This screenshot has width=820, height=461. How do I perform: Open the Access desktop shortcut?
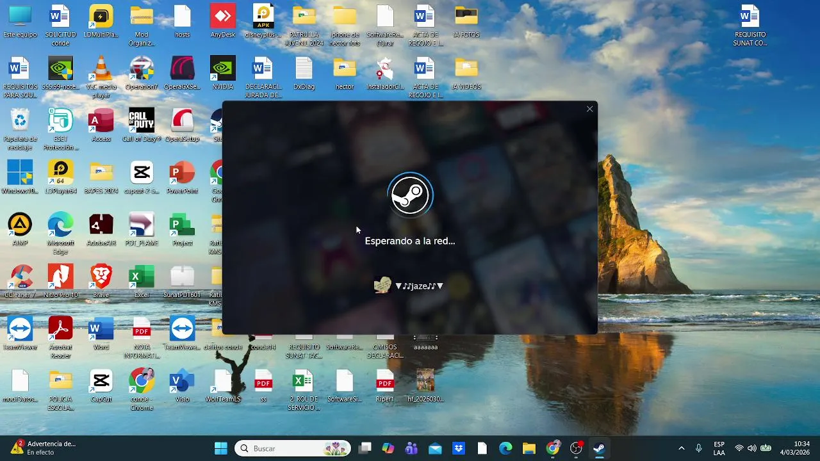(101, 125)
